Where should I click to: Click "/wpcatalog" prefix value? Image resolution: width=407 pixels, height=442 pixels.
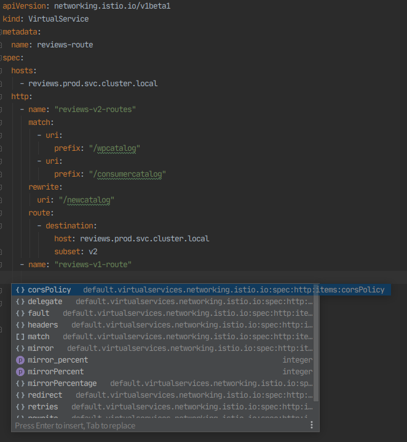tap(114, 148)
